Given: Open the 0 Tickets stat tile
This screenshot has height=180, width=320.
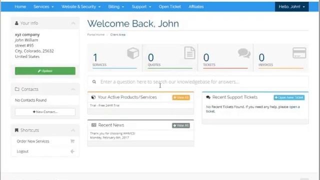Looking at the screenshot, I should pyautogui.click(x=225, y=58).
